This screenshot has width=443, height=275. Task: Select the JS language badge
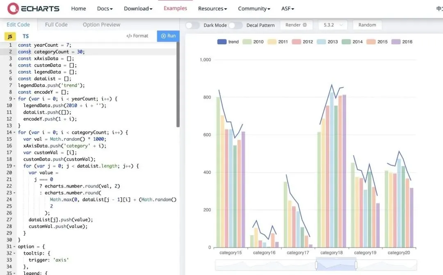[x=10, y=36]
